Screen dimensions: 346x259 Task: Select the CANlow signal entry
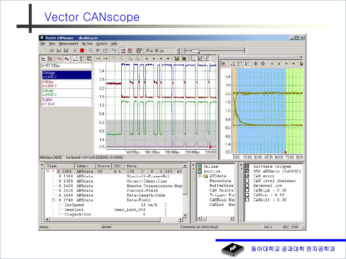(67, 84)
